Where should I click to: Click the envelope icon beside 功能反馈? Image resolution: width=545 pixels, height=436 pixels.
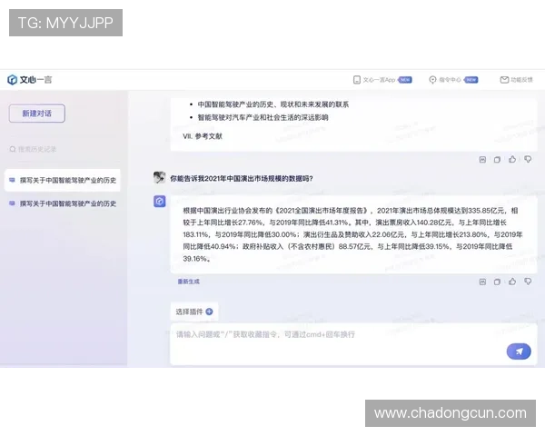coord(504,80)
